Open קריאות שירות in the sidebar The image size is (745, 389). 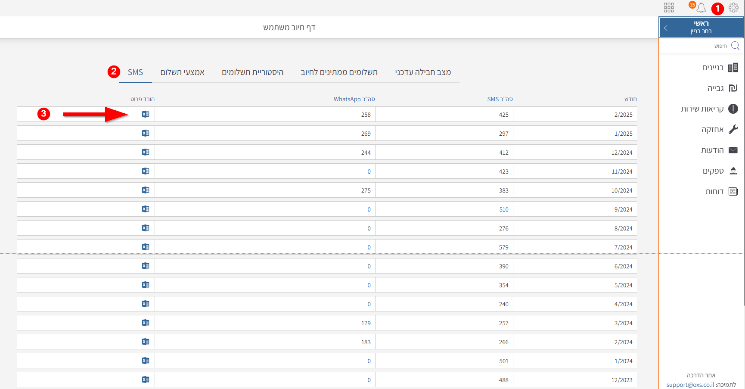(x=702, y=109)
